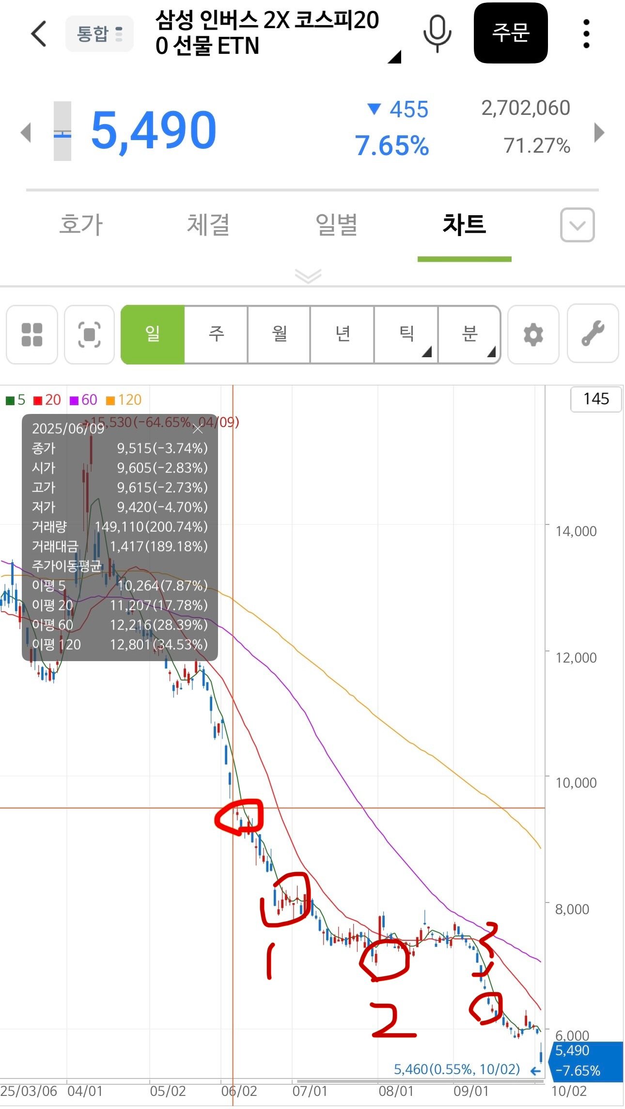
Task: Tap the 8,000 price axis label
Action: coord(572,909)
